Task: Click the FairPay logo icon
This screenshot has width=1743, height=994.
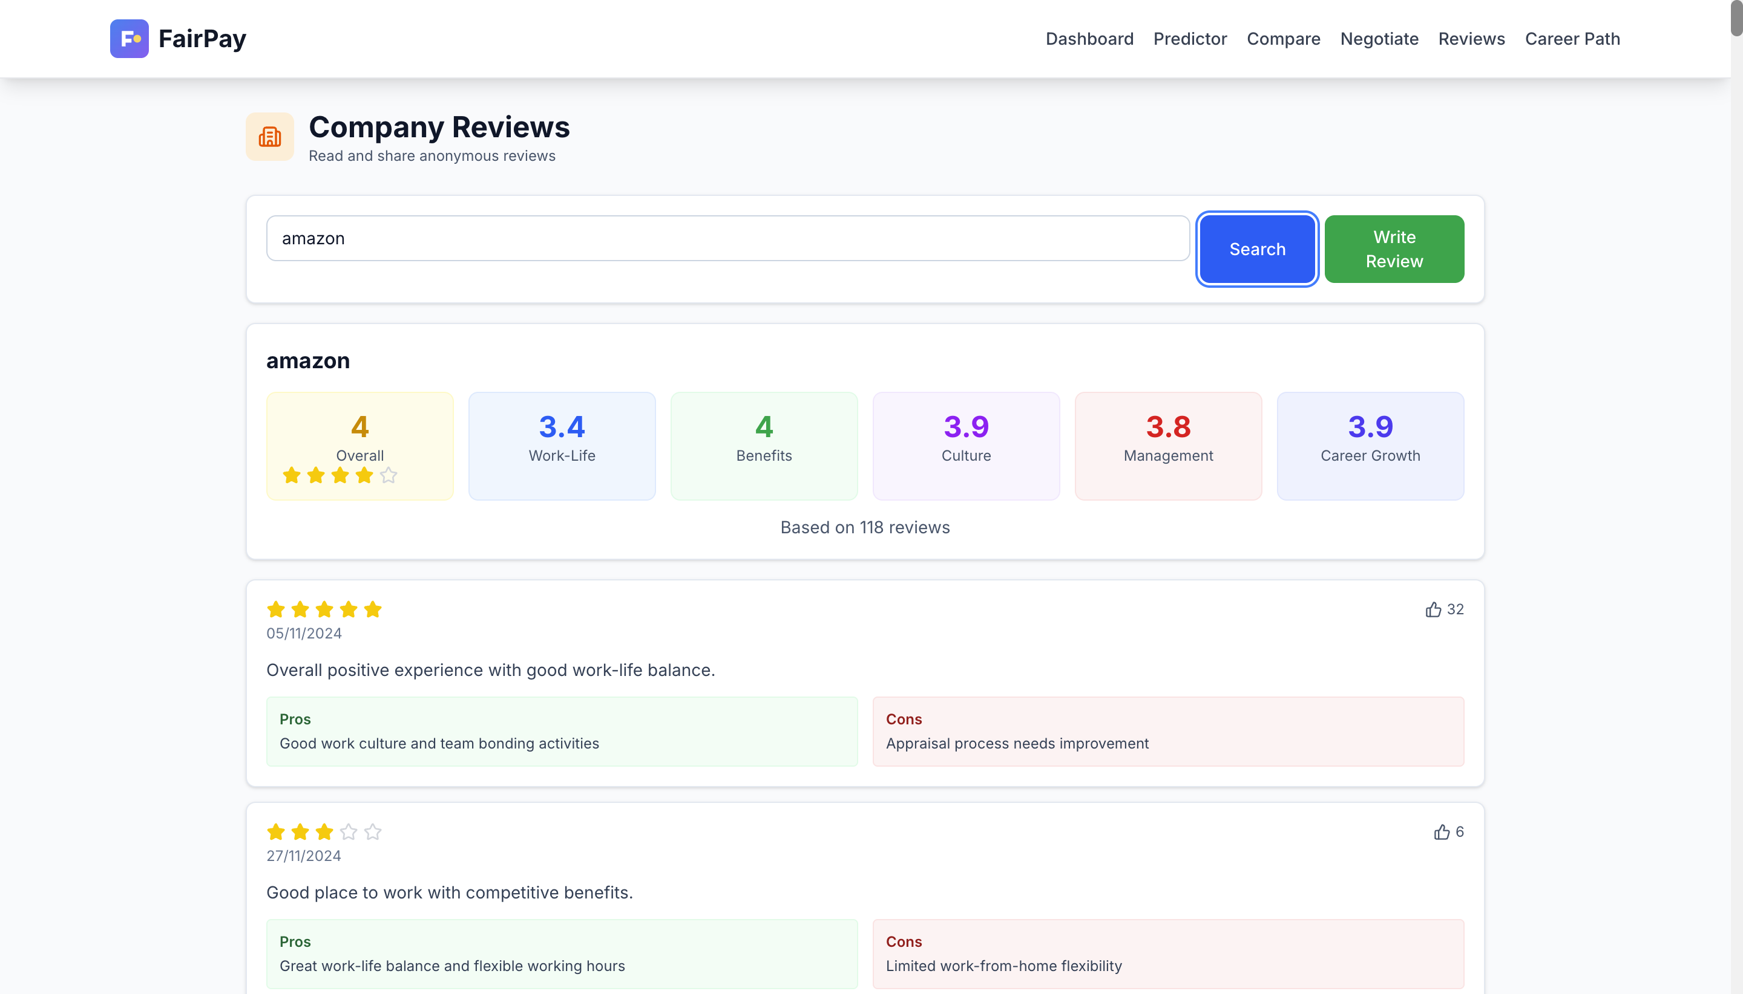Action: click(129, 39)
